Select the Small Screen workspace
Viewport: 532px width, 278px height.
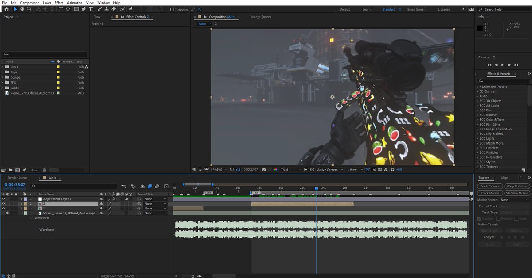coord(416,9)
